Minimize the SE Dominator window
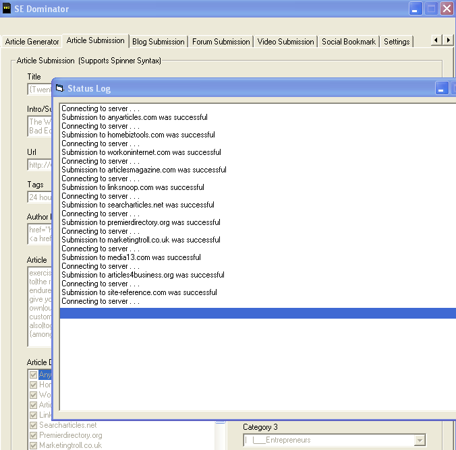Screen dimensions: 456x450 (416, 9)
